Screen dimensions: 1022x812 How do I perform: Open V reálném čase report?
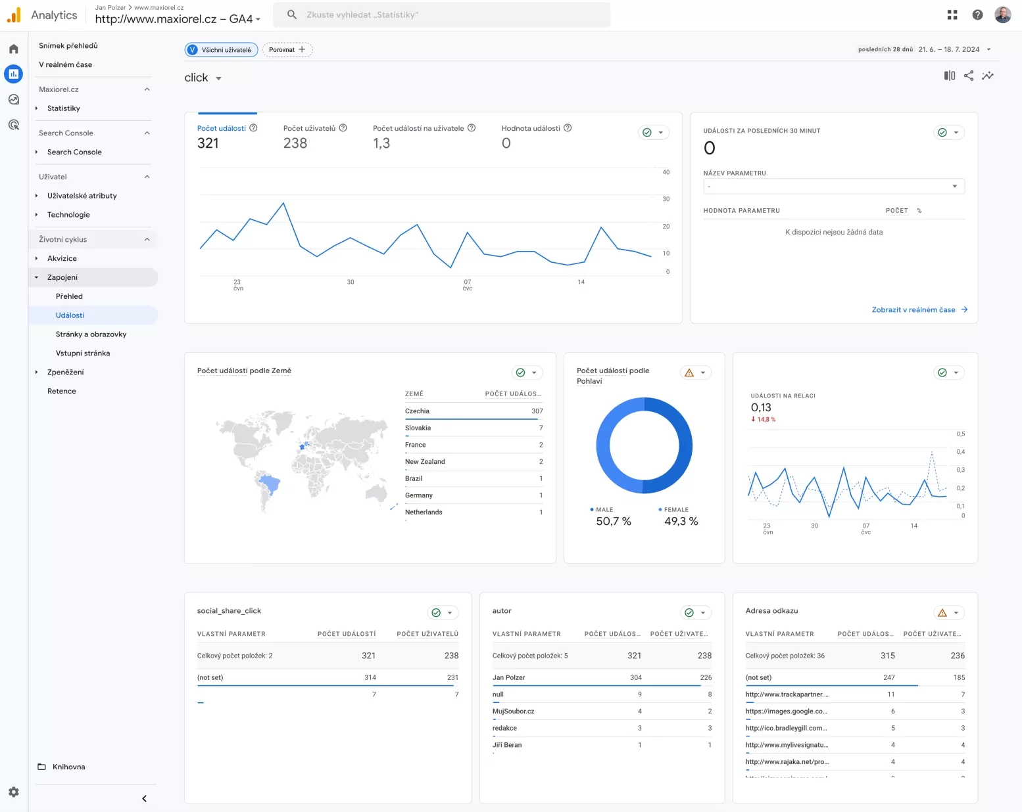click(65, 65)
